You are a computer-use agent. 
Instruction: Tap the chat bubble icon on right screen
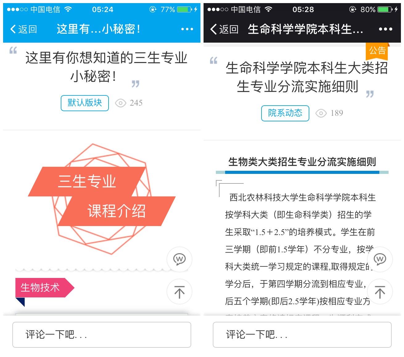[x=380, y=259]
